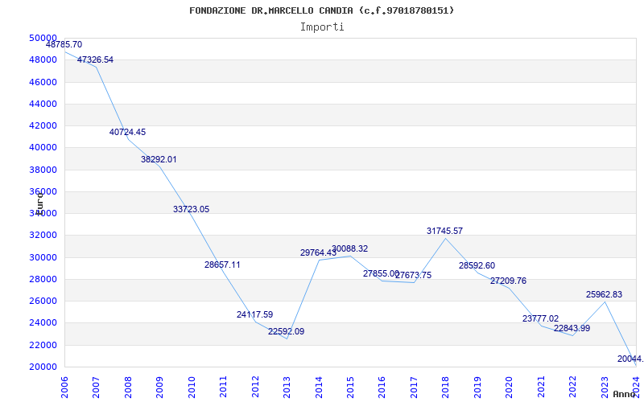The image size is (644, 402).
Task: Click y-axis tick label 48000
Action: (x=43, y=59)
